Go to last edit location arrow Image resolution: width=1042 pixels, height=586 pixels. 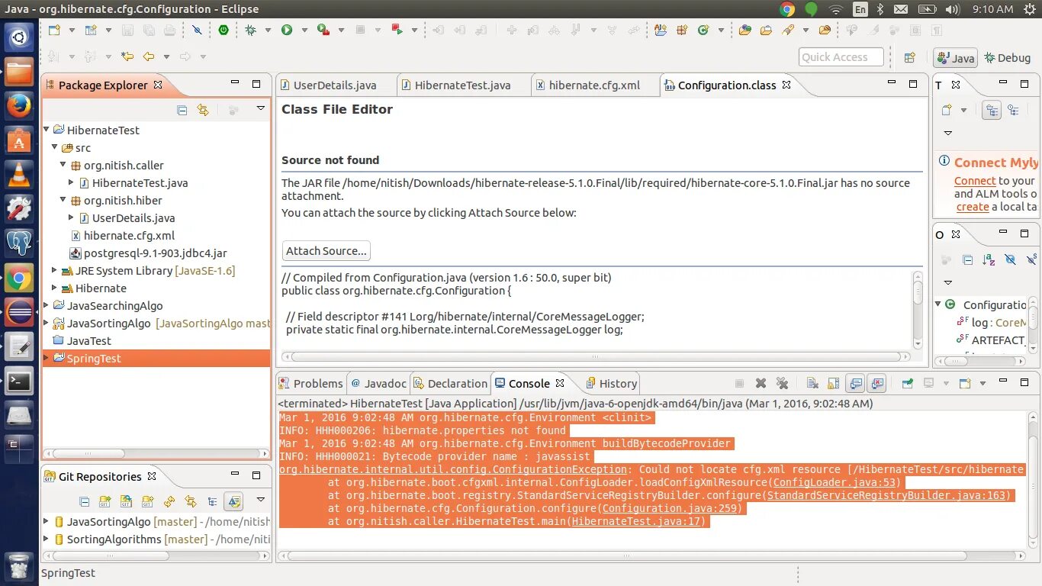point(127,56)
